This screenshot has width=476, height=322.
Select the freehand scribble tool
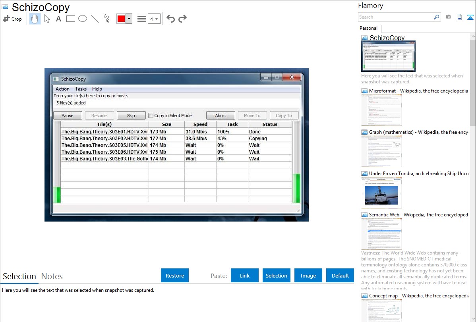106,19
